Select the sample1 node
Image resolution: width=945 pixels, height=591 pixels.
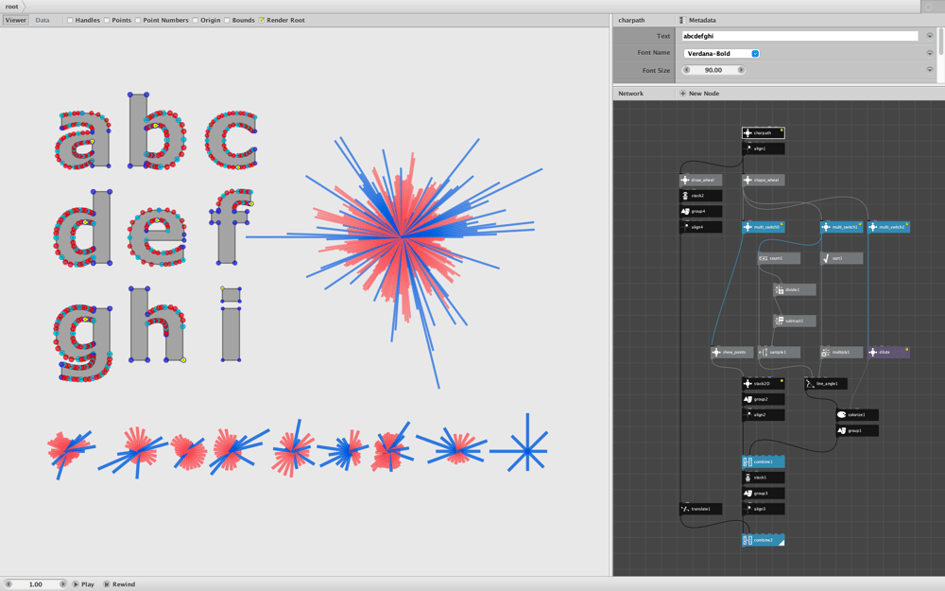(x=779, y=352)
